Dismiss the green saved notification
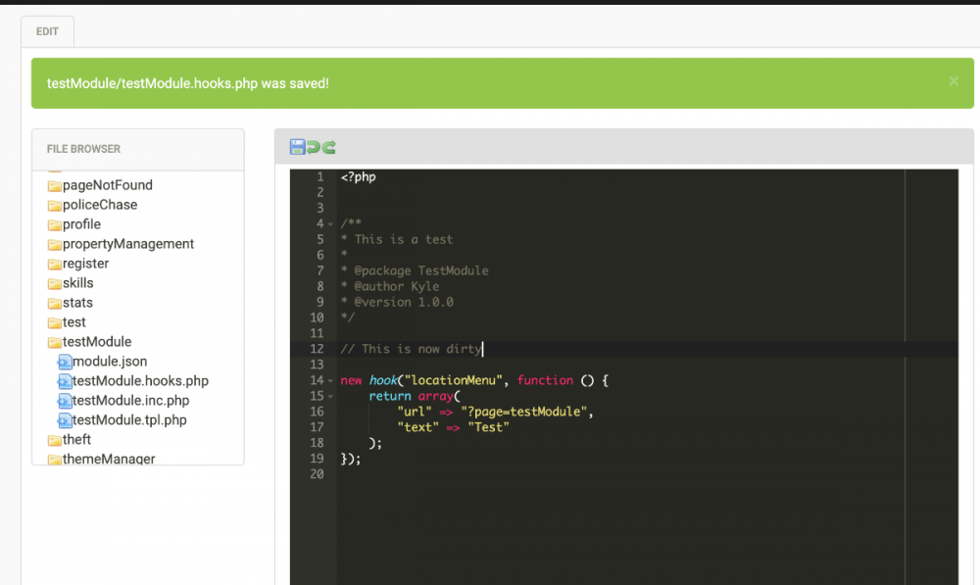Screen dimensions: 980x585 [x=954, y=81]
